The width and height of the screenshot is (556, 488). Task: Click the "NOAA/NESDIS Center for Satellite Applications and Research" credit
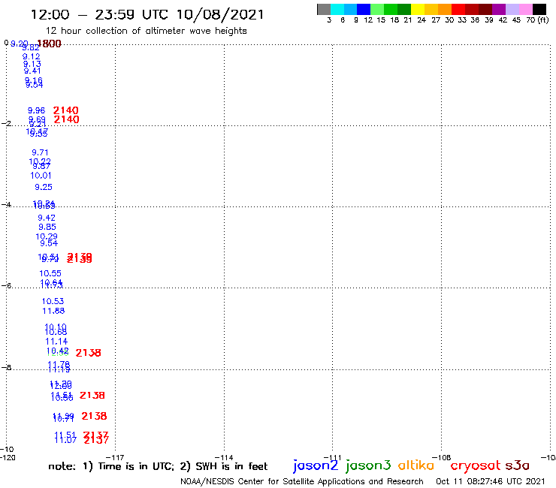pyautogui.click(x=302, y=481)
